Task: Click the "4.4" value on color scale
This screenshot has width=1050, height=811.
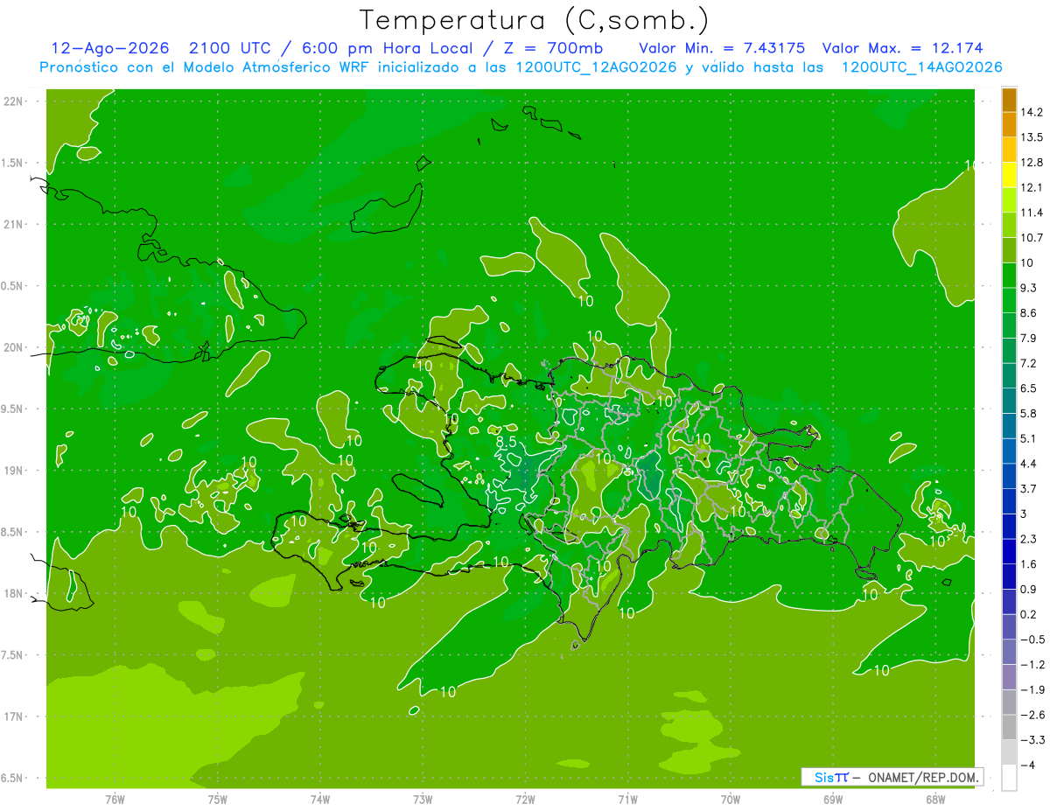Action: 1030,463
